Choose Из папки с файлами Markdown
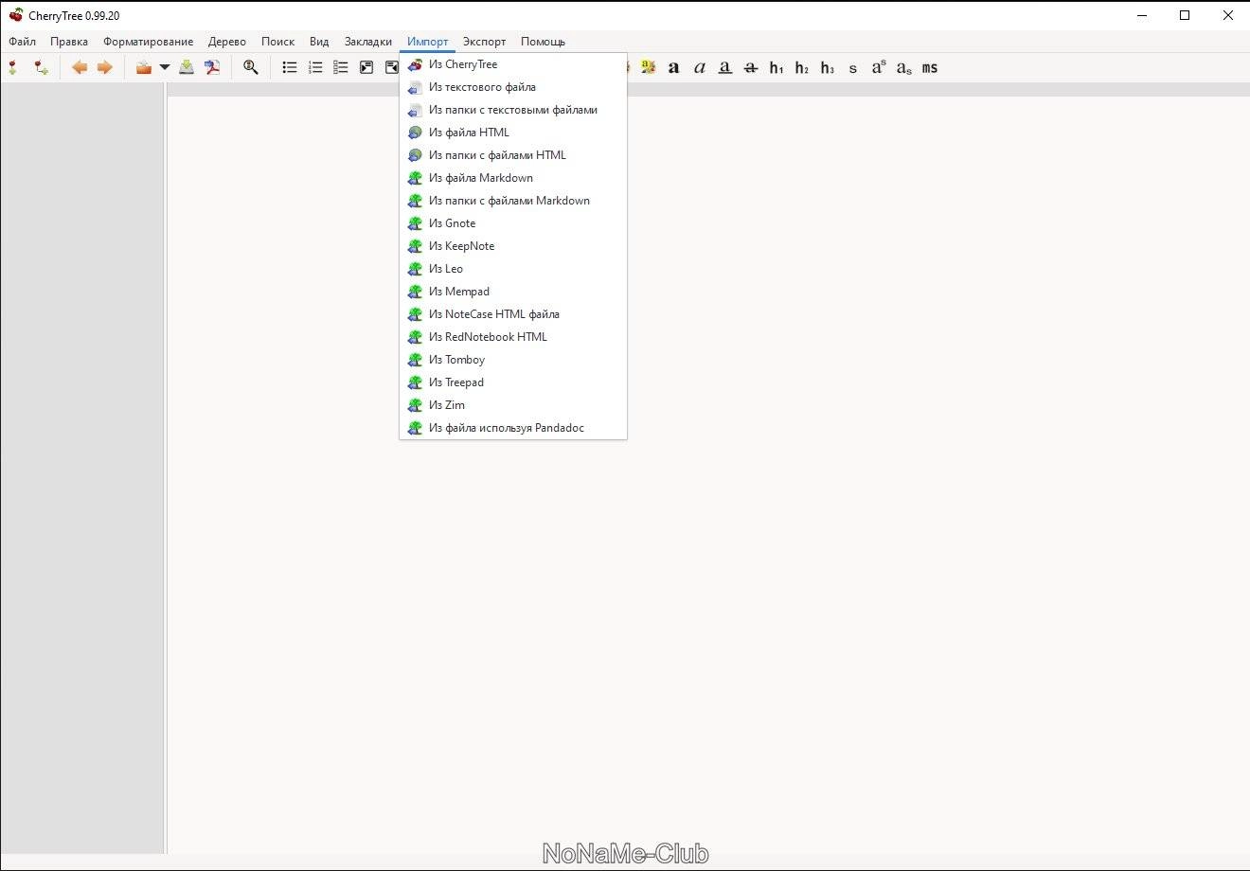The height and width of the screenshot is (871, 1250). [513, 201]
